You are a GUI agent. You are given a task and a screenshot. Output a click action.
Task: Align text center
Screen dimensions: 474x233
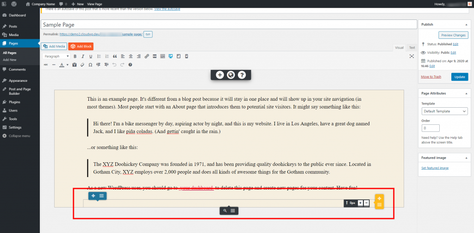click(x=131, y=56)
